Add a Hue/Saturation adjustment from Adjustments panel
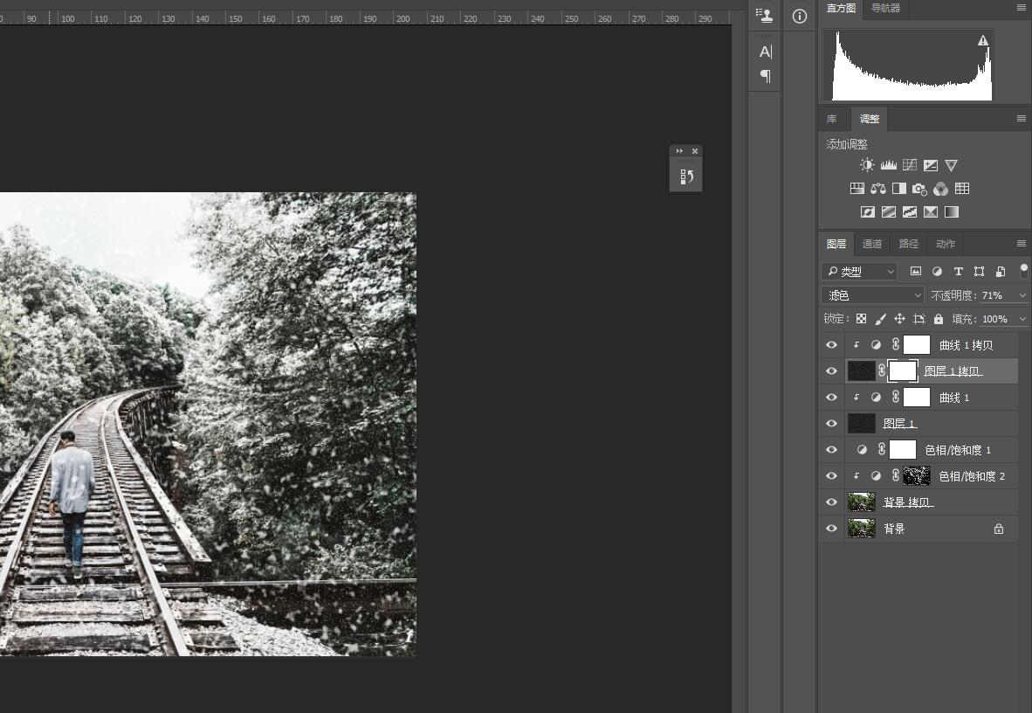Screen dimensions: 1032x713 pyautogui.click(x=857, y=189)
